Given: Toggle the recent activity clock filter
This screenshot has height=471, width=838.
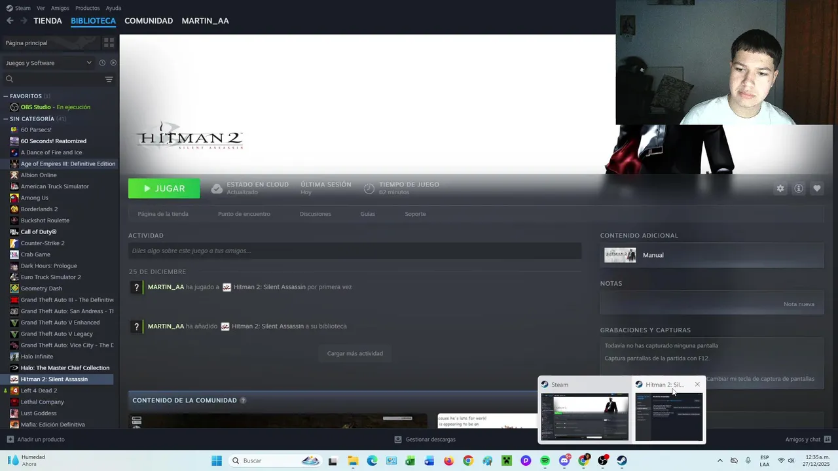Looking at the screenshot, I should coord(102,63).
